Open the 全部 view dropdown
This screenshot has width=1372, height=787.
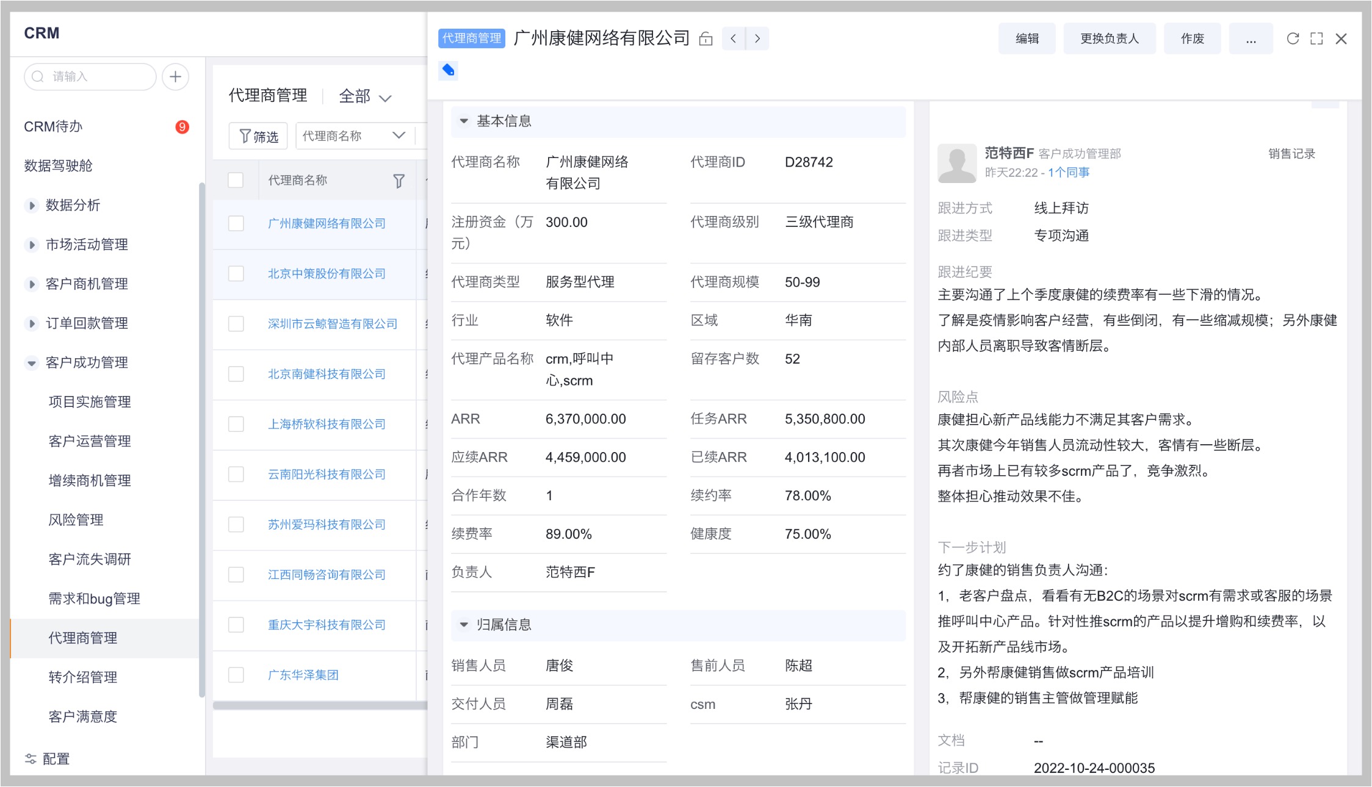click(365, 96)
